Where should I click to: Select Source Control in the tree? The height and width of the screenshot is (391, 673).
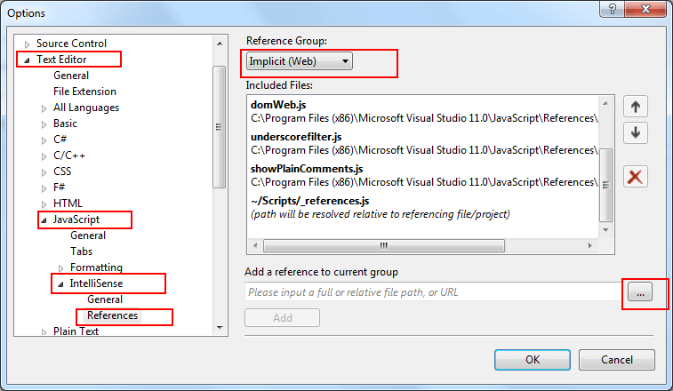[71, 44]
